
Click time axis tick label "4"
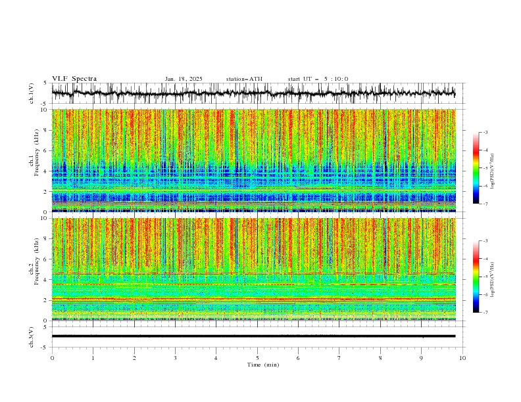tap(216, 358)
